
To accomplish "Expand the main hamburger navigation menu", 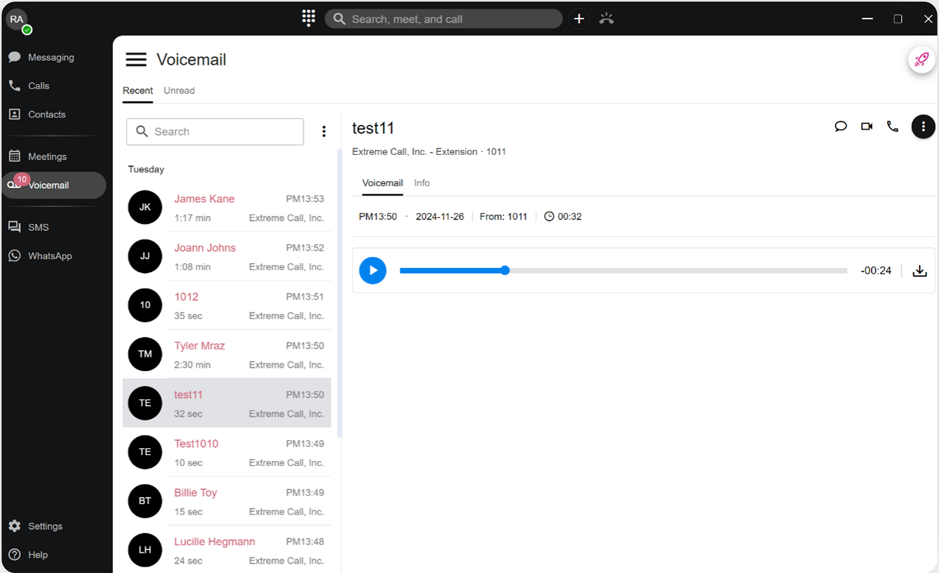I will tap(136, 59).
